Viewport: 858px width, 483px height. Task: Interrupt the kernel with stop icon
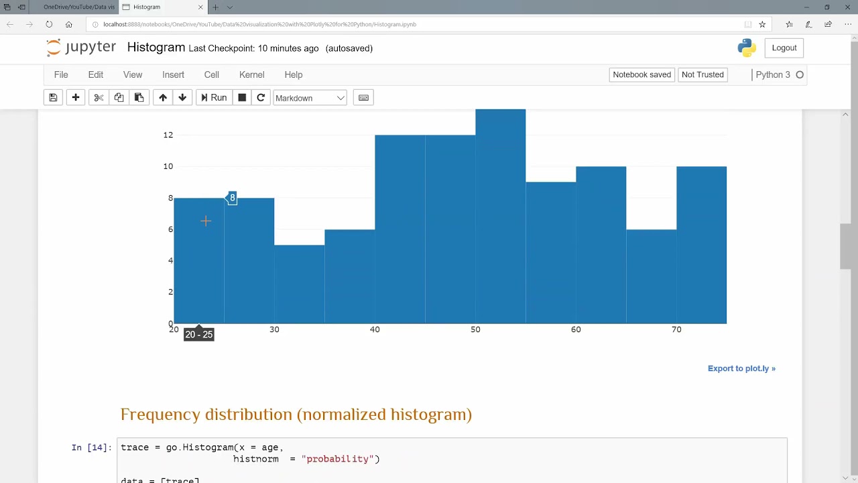(x=242, y=98)
